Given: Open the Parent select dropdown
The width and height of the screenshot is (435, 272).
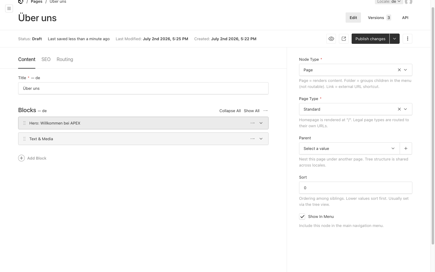Looking at the screenshot, I should (x=349, y=148).
